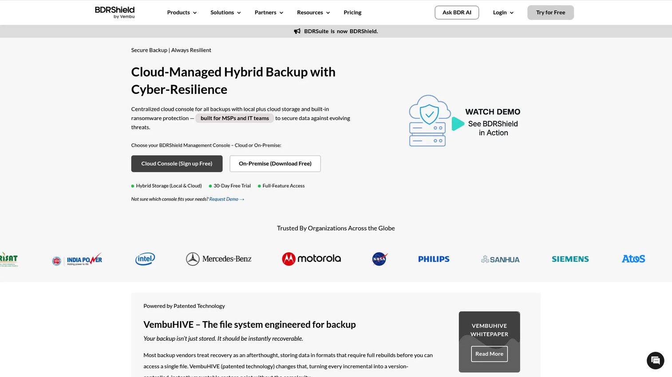Open the Login dropdown
The height and width of the screenshot is (377, 672).
click(503, 12)
